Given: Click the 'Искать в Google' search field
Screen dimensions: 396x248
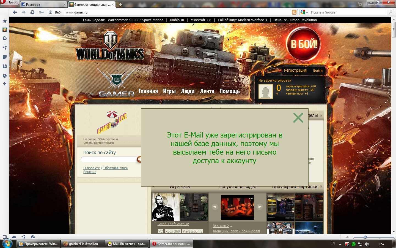Looking at the screenshot, I should pyautogui.click(x=348, y=12).
